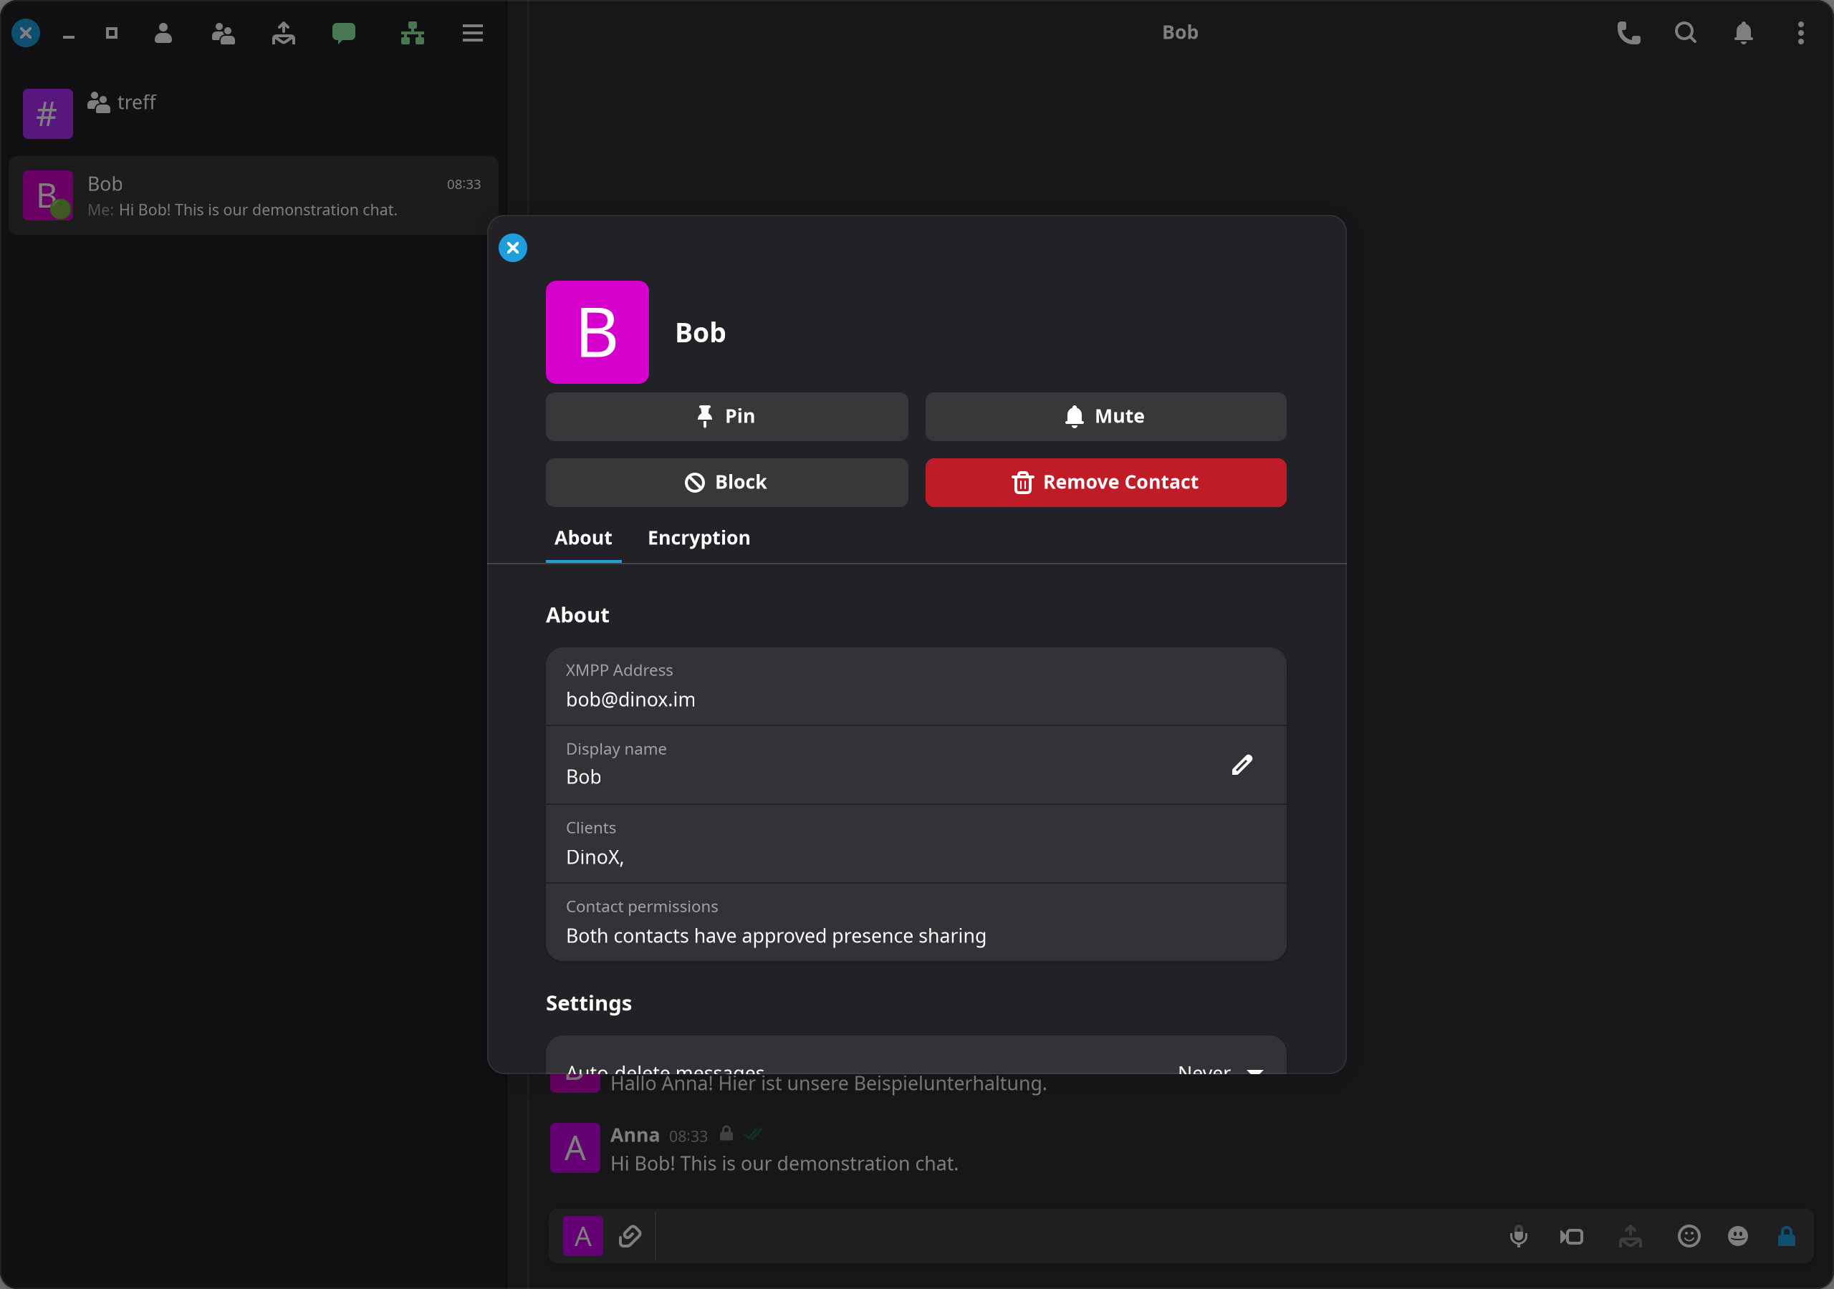Open search in the chat header

tap(1686, 33)
